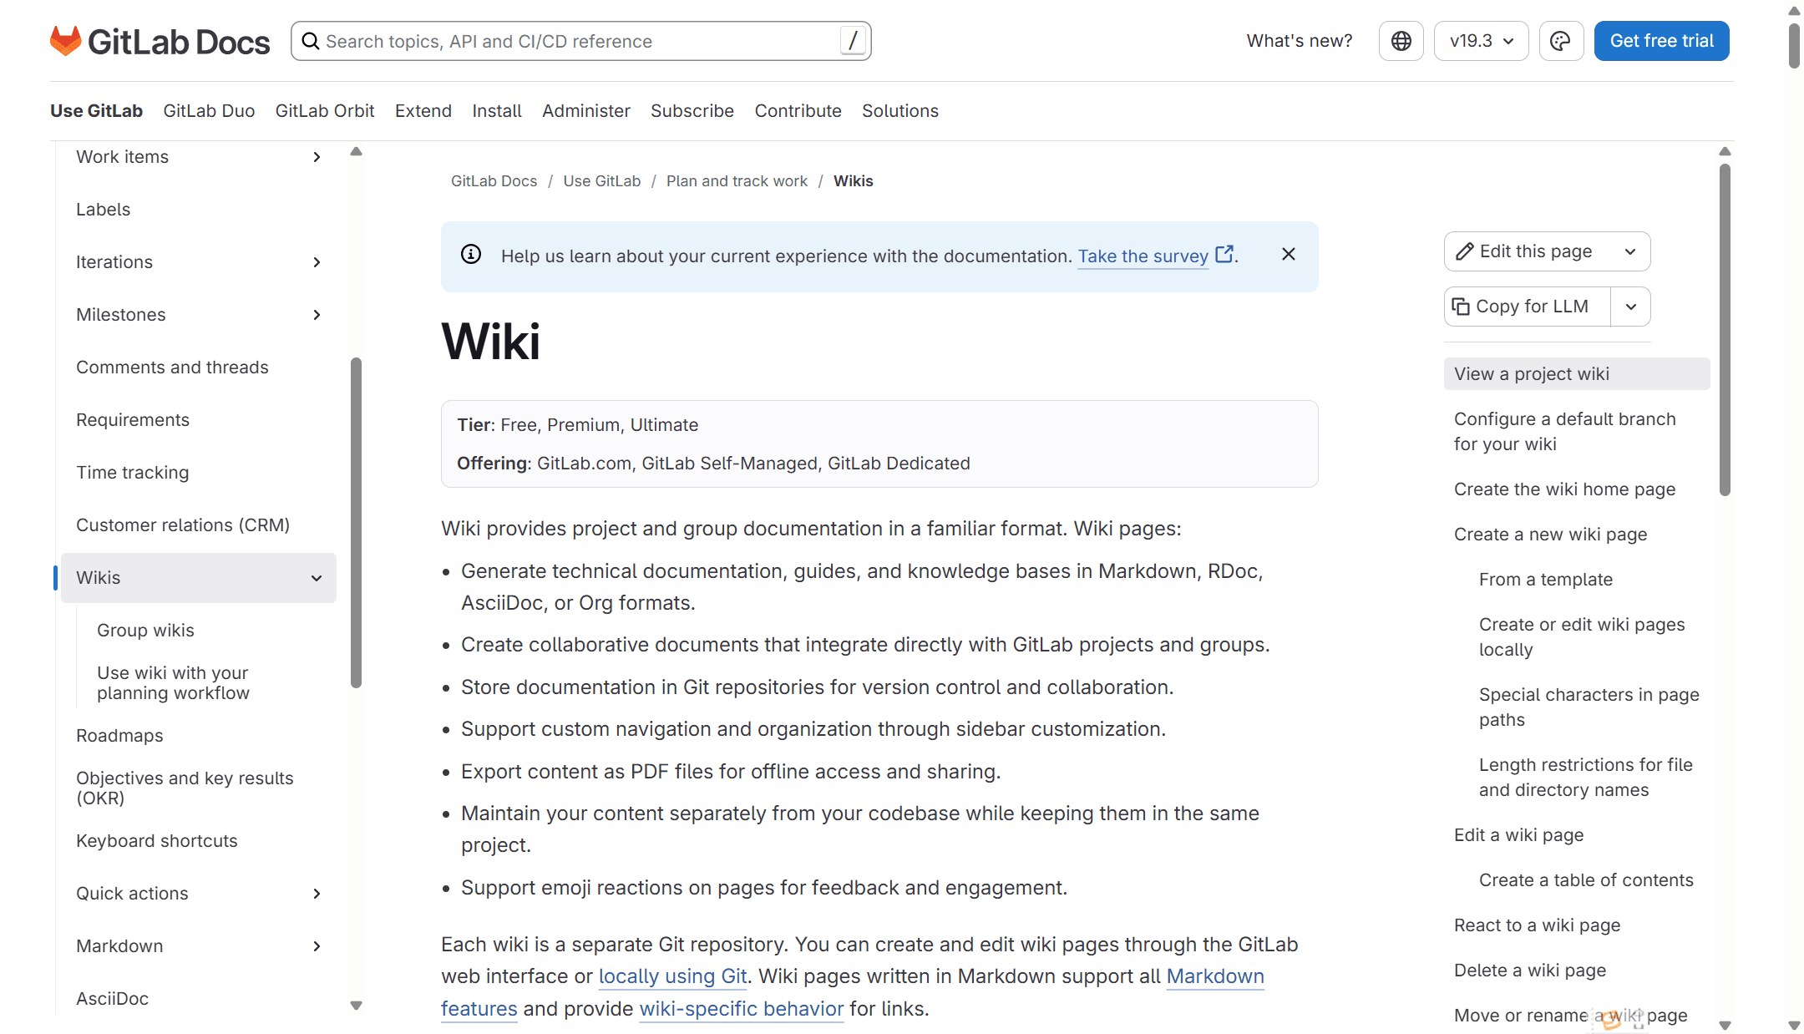Open Labels in the sidebar
The height and width of the screenshot is (1034, 1804).
[x=104, y=210]
